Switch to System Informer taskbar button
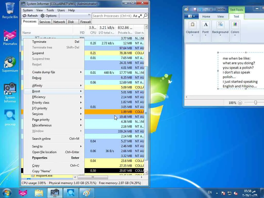This screenshot has height=198, width=264. tap(55, 193)
